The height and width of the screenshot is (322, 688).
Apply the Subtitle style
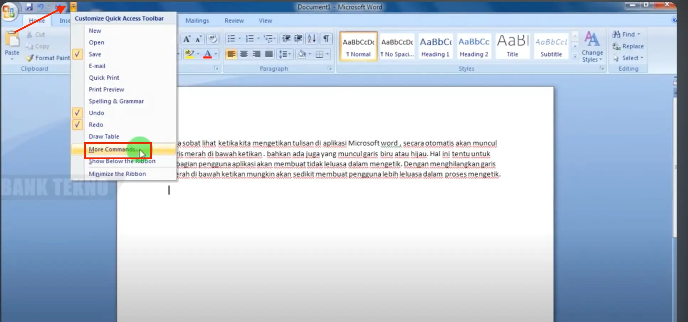(551, 46)
